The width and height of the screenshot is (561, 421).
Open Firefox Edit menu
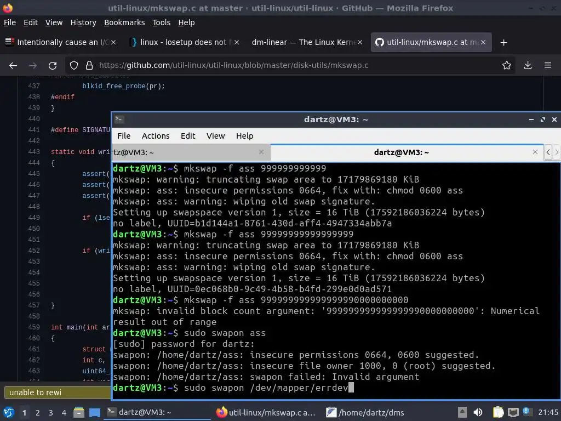[31, 22]
